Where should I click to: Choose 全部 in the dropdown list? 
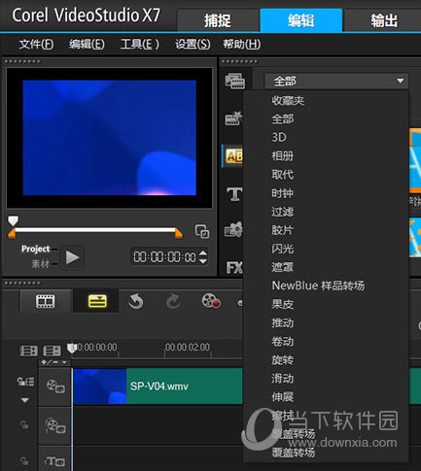283,119
